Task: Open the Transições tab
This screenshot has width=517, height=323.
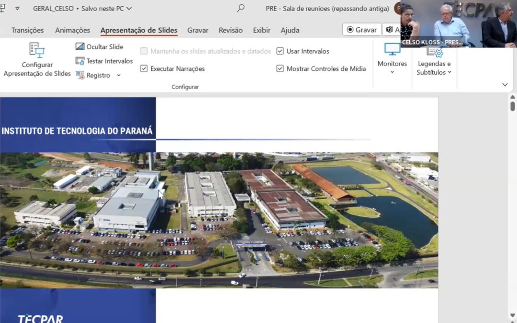Action: tap(27, 30)
